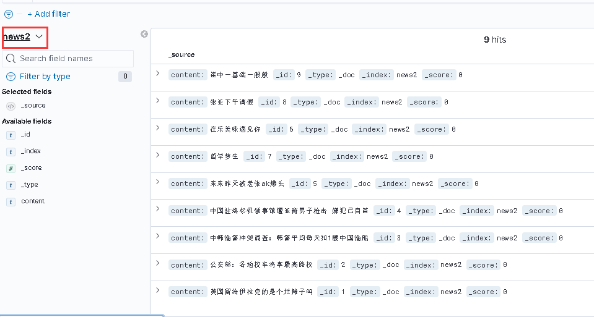Click the Add filter link
Image resolution: width=594 pixels, height=317 pixels.
48,14
